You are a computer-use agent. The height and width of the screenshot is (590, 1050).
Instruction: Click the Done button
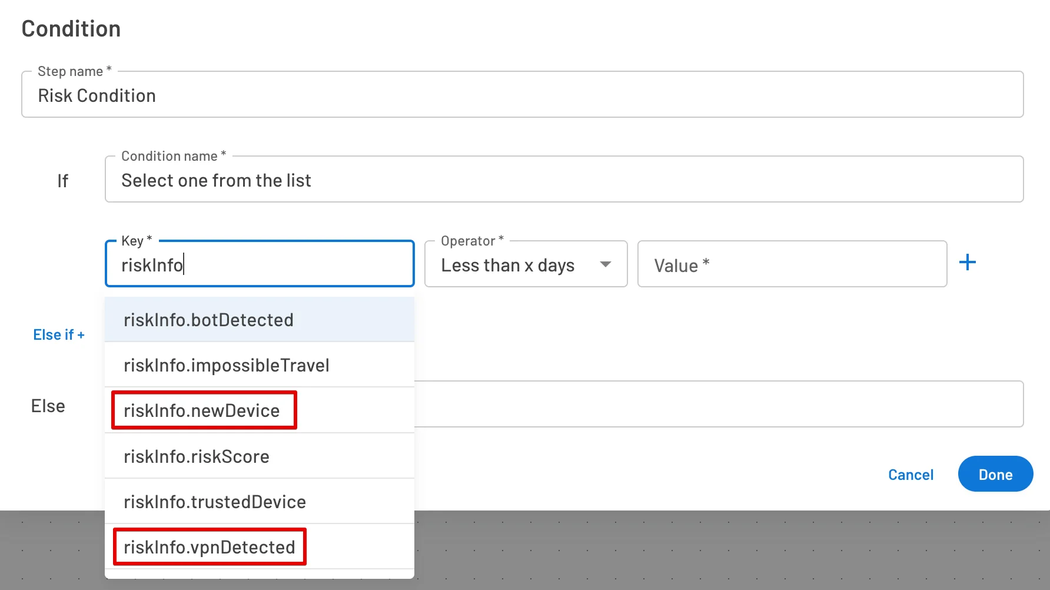coord(995,474)
